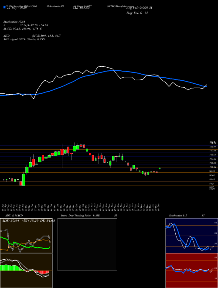Click the 'CL: 101.85' closing price label

pyautogui.click(x=81, y=8)
